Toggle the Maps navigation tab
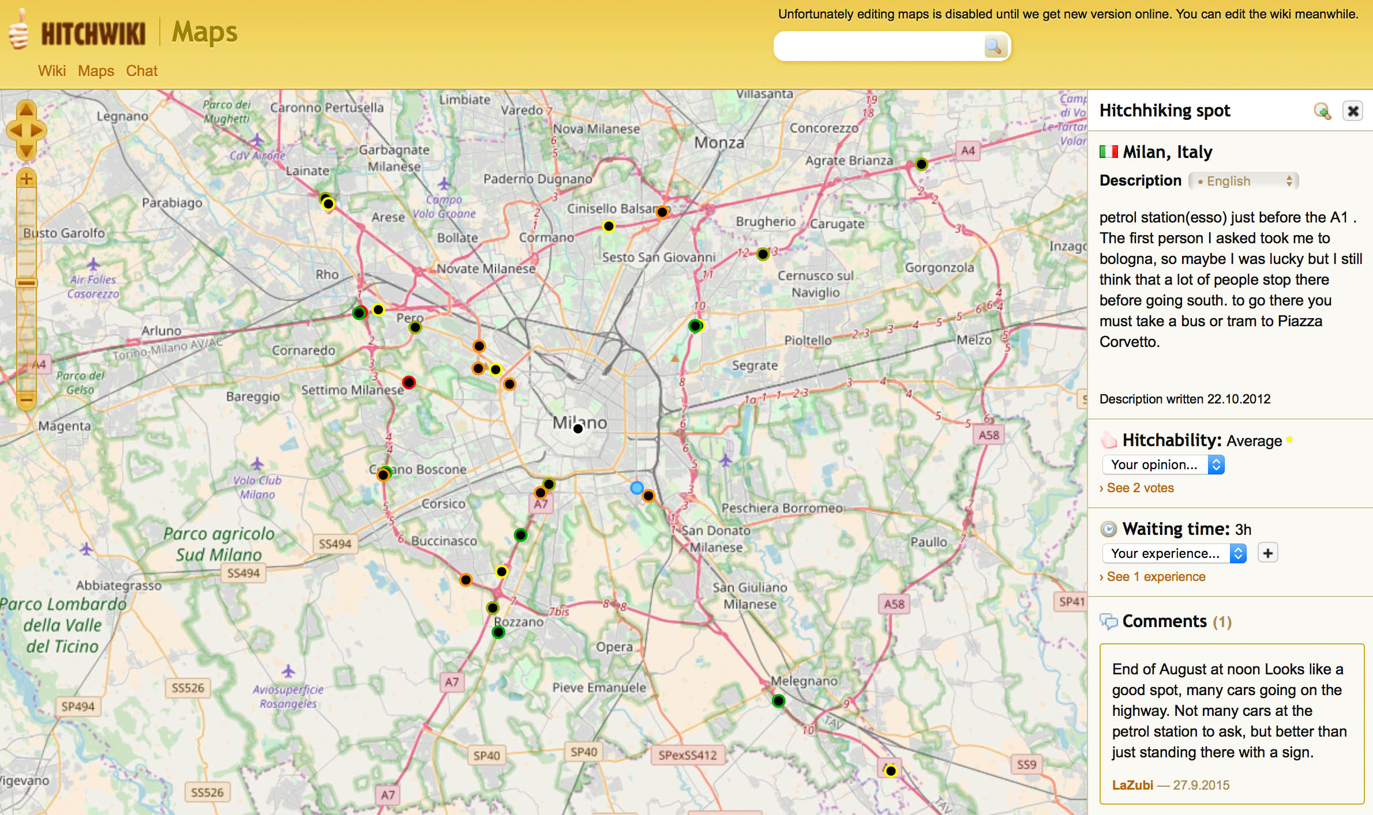This screenshot has width=1373, height=815. (94, 71)
